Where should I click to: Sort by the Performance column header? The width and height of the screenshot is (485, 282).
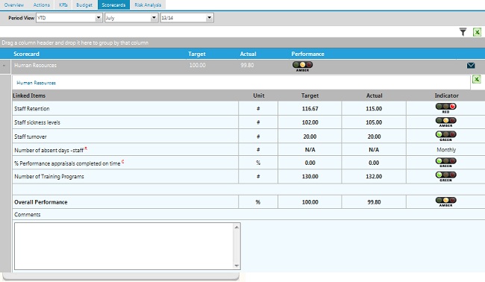[x=307, y=54]
